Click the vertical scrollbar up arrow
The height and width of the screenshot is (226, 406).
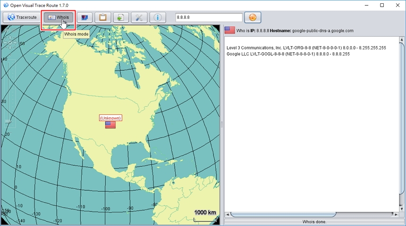click(x=402, y=40)
